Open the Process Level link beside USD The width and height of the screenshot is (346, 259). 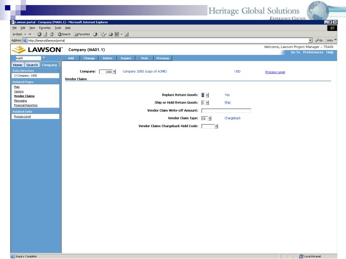tap(275, 72)
